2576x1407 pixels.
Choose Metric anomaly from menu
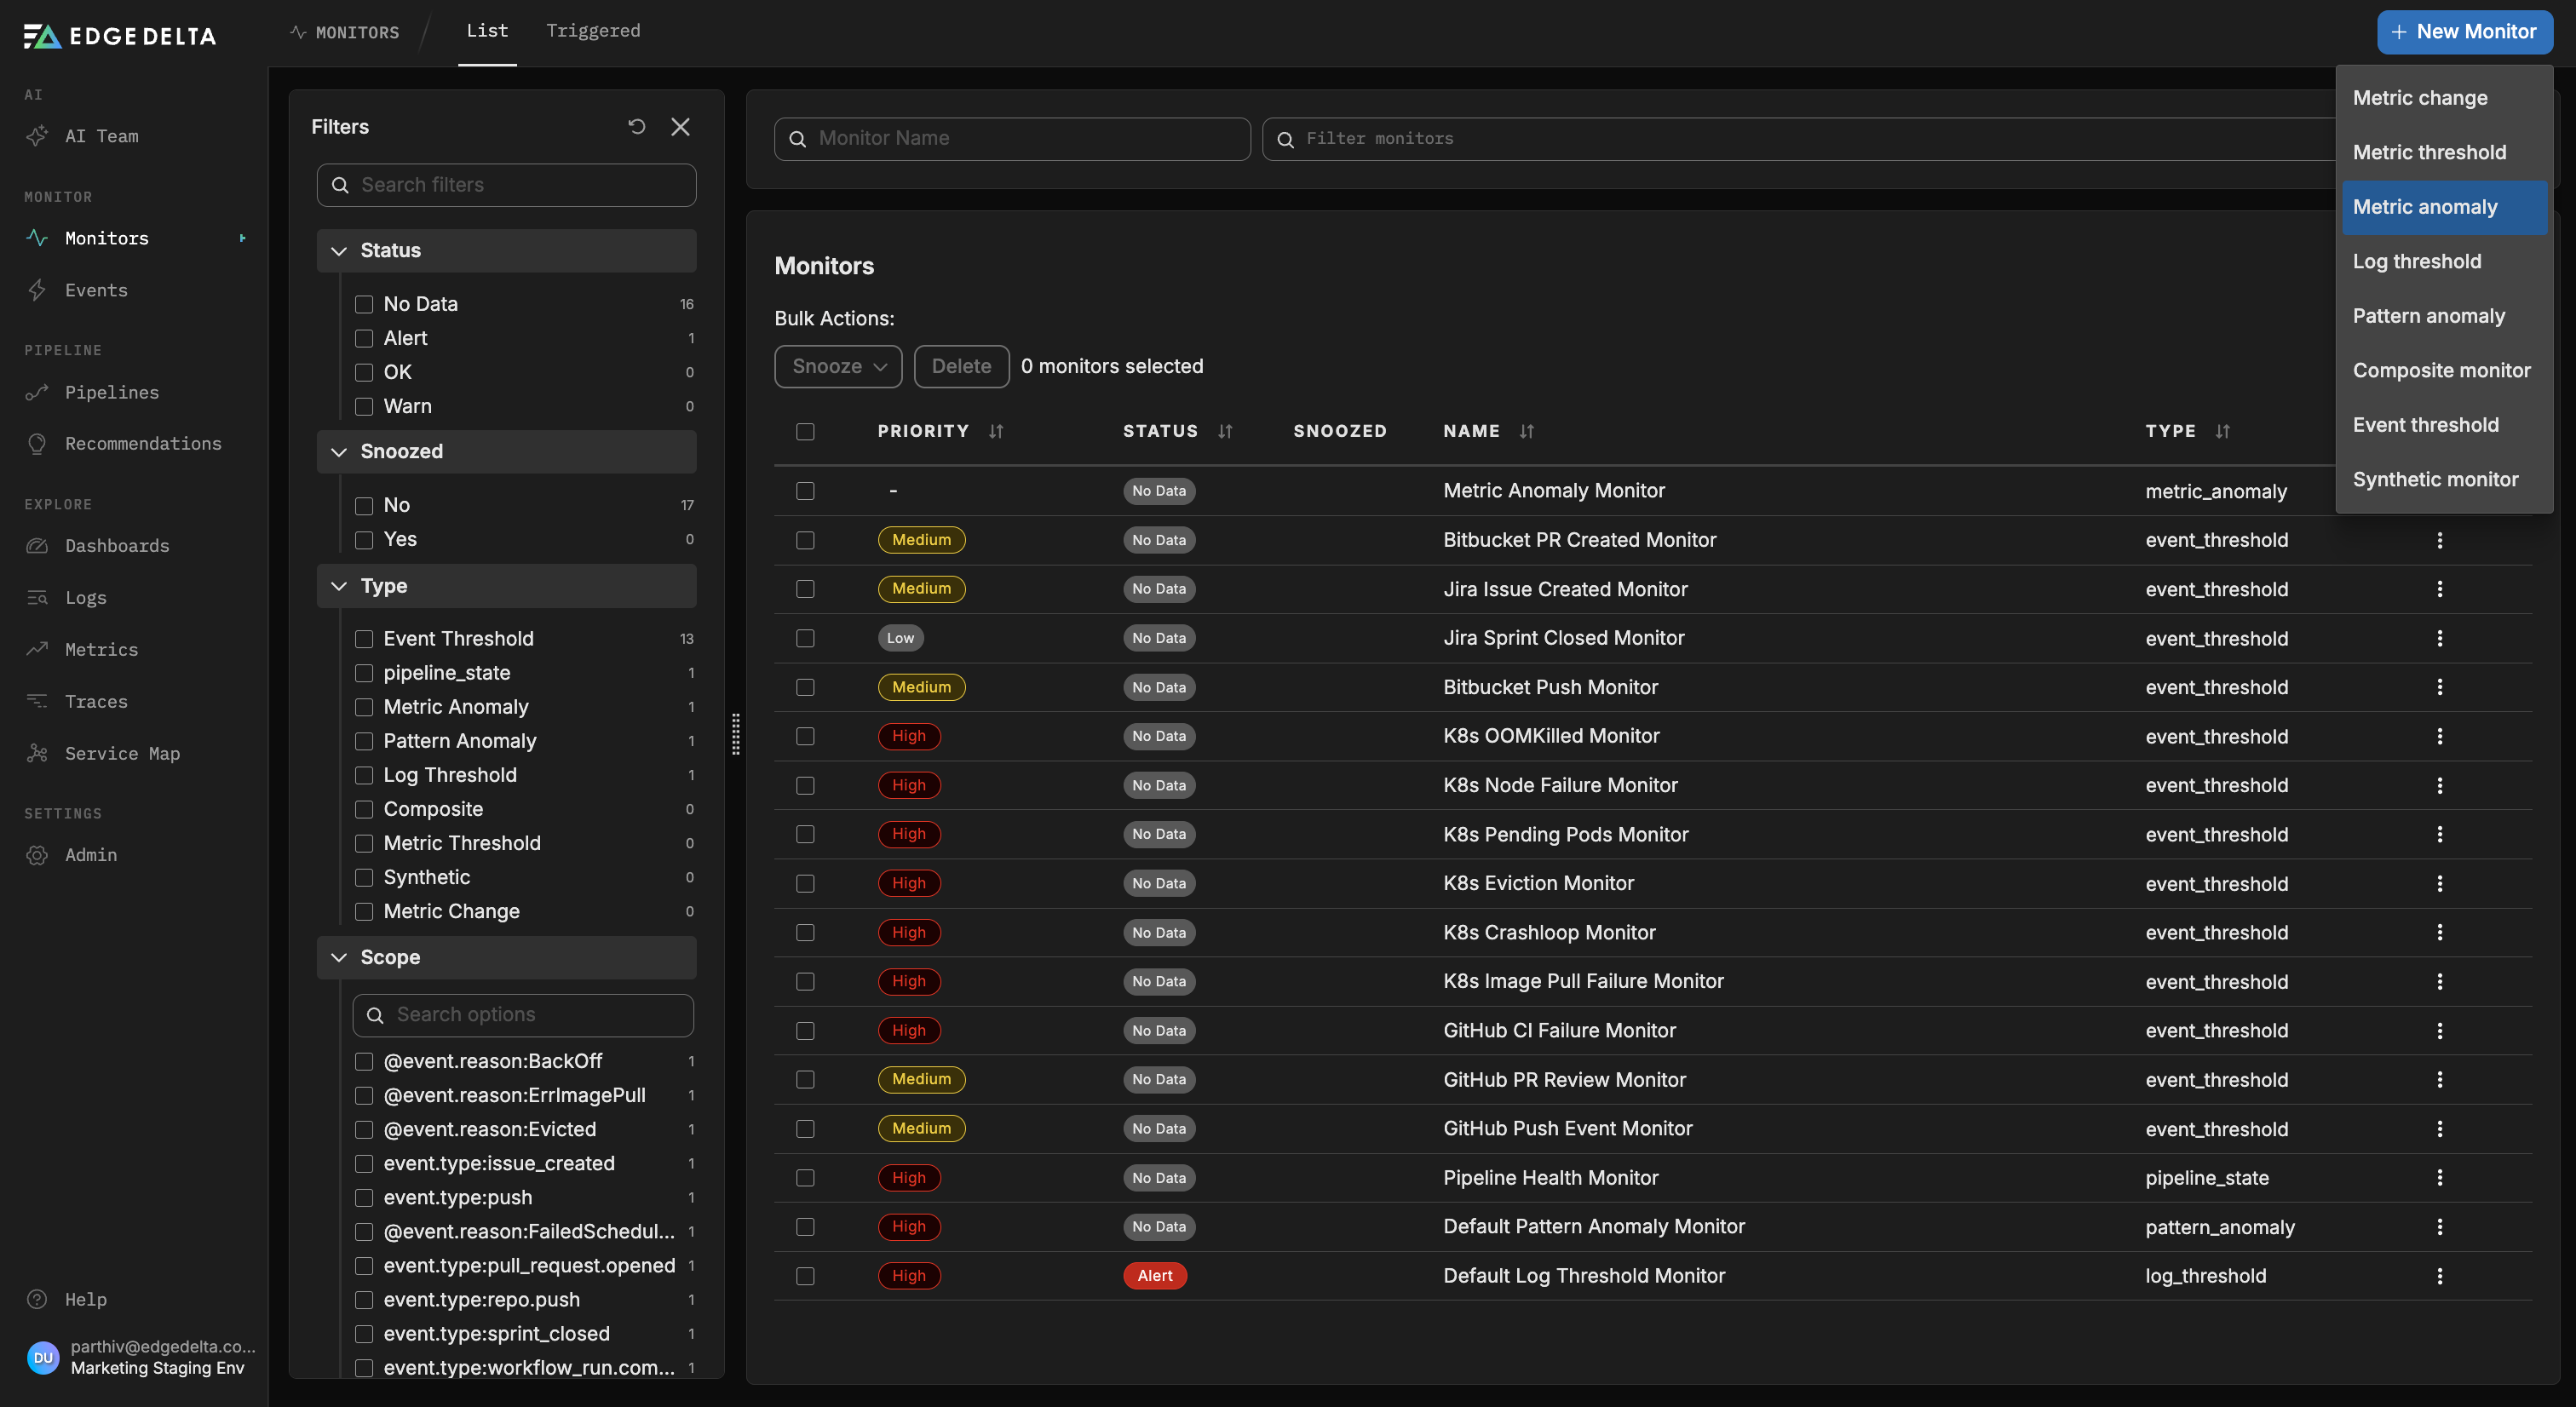[2444, 207]
